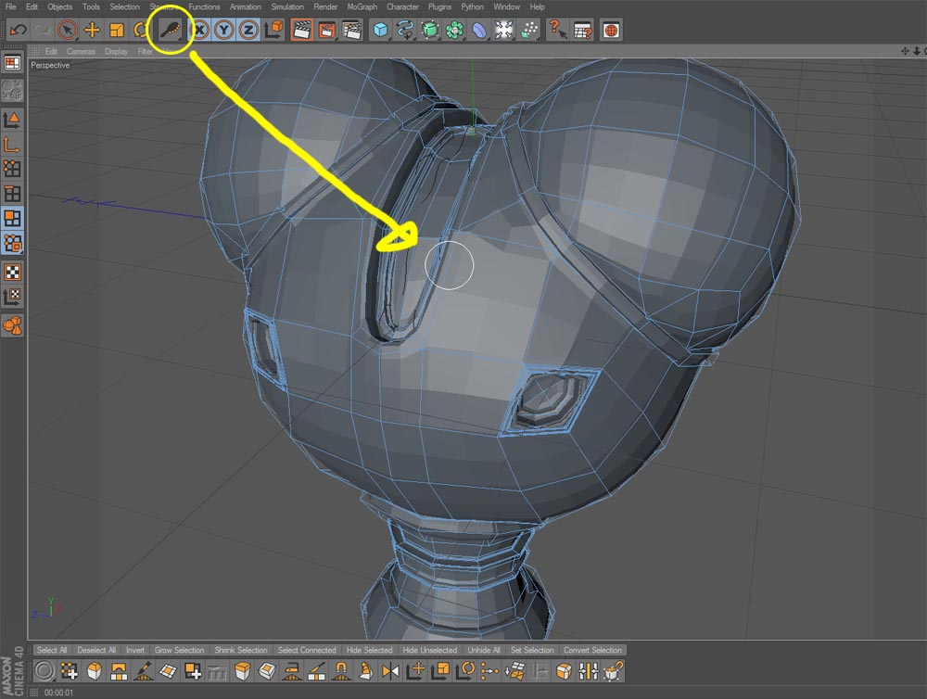
Task: Open Render Settings clapperboard icon
Action: (351, 30)
